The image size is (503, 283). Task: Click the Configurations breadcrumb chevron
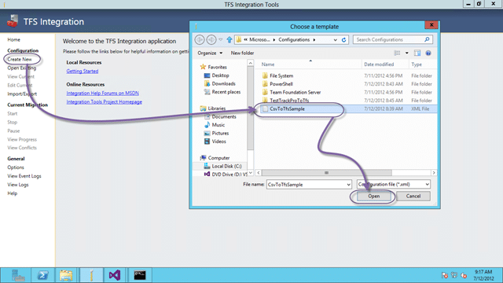point(314,40)
